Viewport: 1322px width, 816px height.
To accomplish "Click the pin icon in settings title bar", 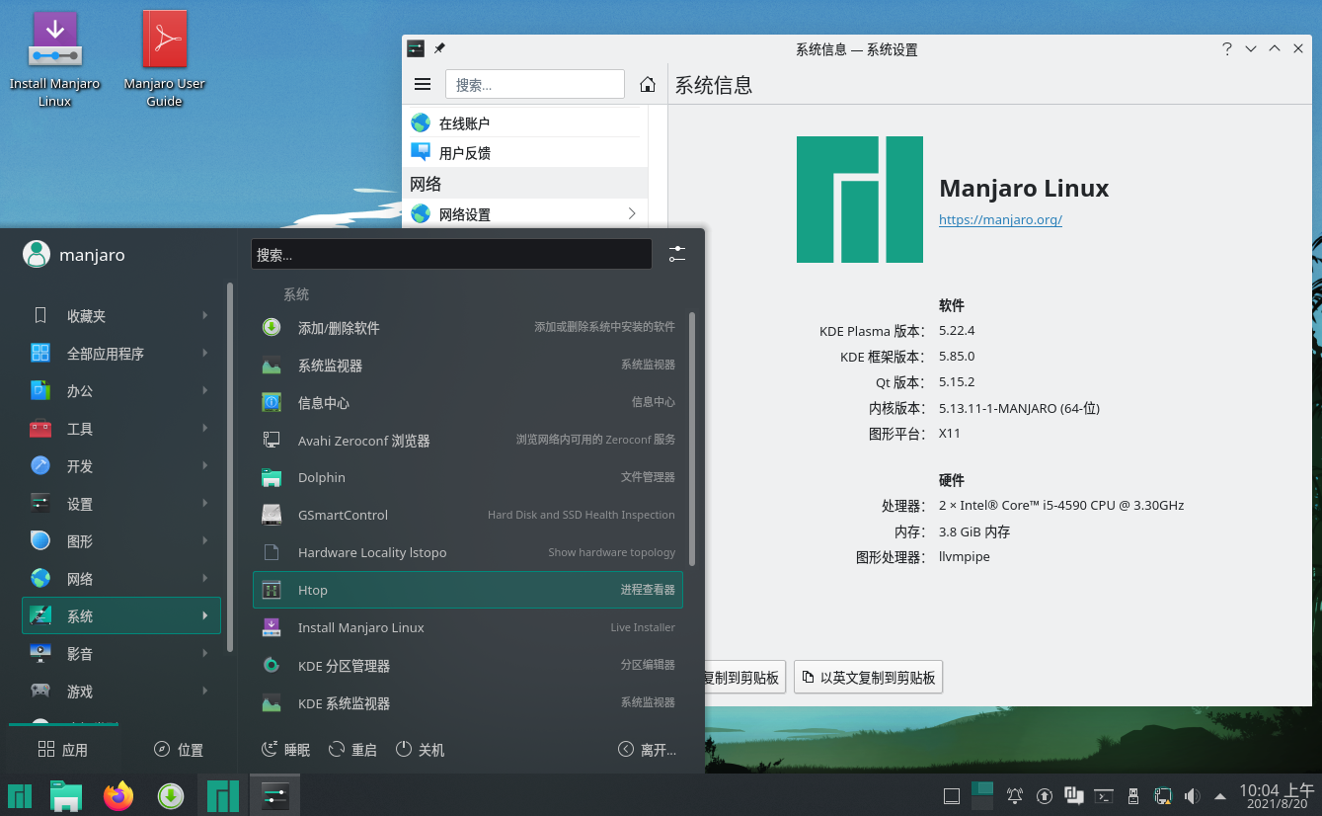I will [439, 48].
